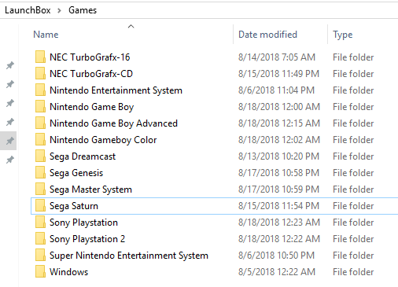This screenshot has height=287, width=398.
Task: Click the Windows folder icon
Action: (x=40, y=272)
